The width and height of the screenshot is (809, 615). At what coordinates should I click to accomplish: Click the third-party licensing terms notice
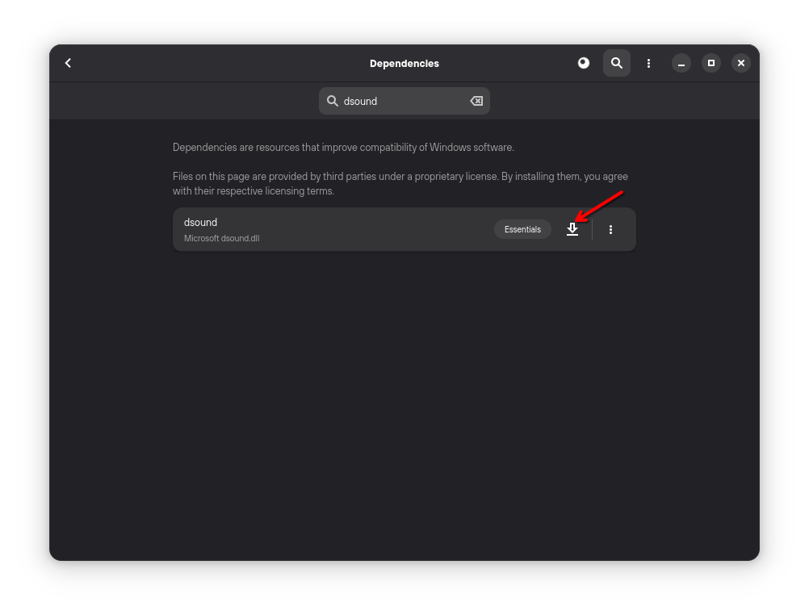coord(400,184)
